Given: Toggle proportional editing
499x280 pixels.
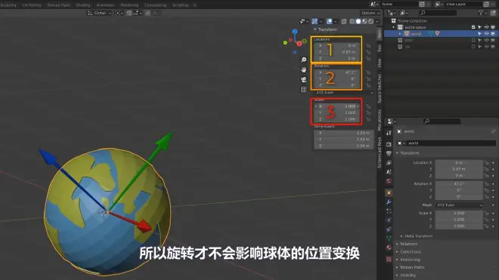Looking at the screenshot, I should pos(147,13).
